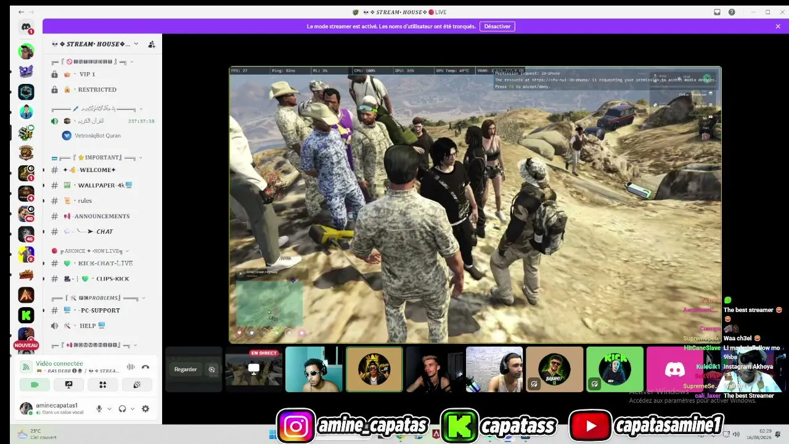
Task: Click the main GTA stream video
Action: 475,205
